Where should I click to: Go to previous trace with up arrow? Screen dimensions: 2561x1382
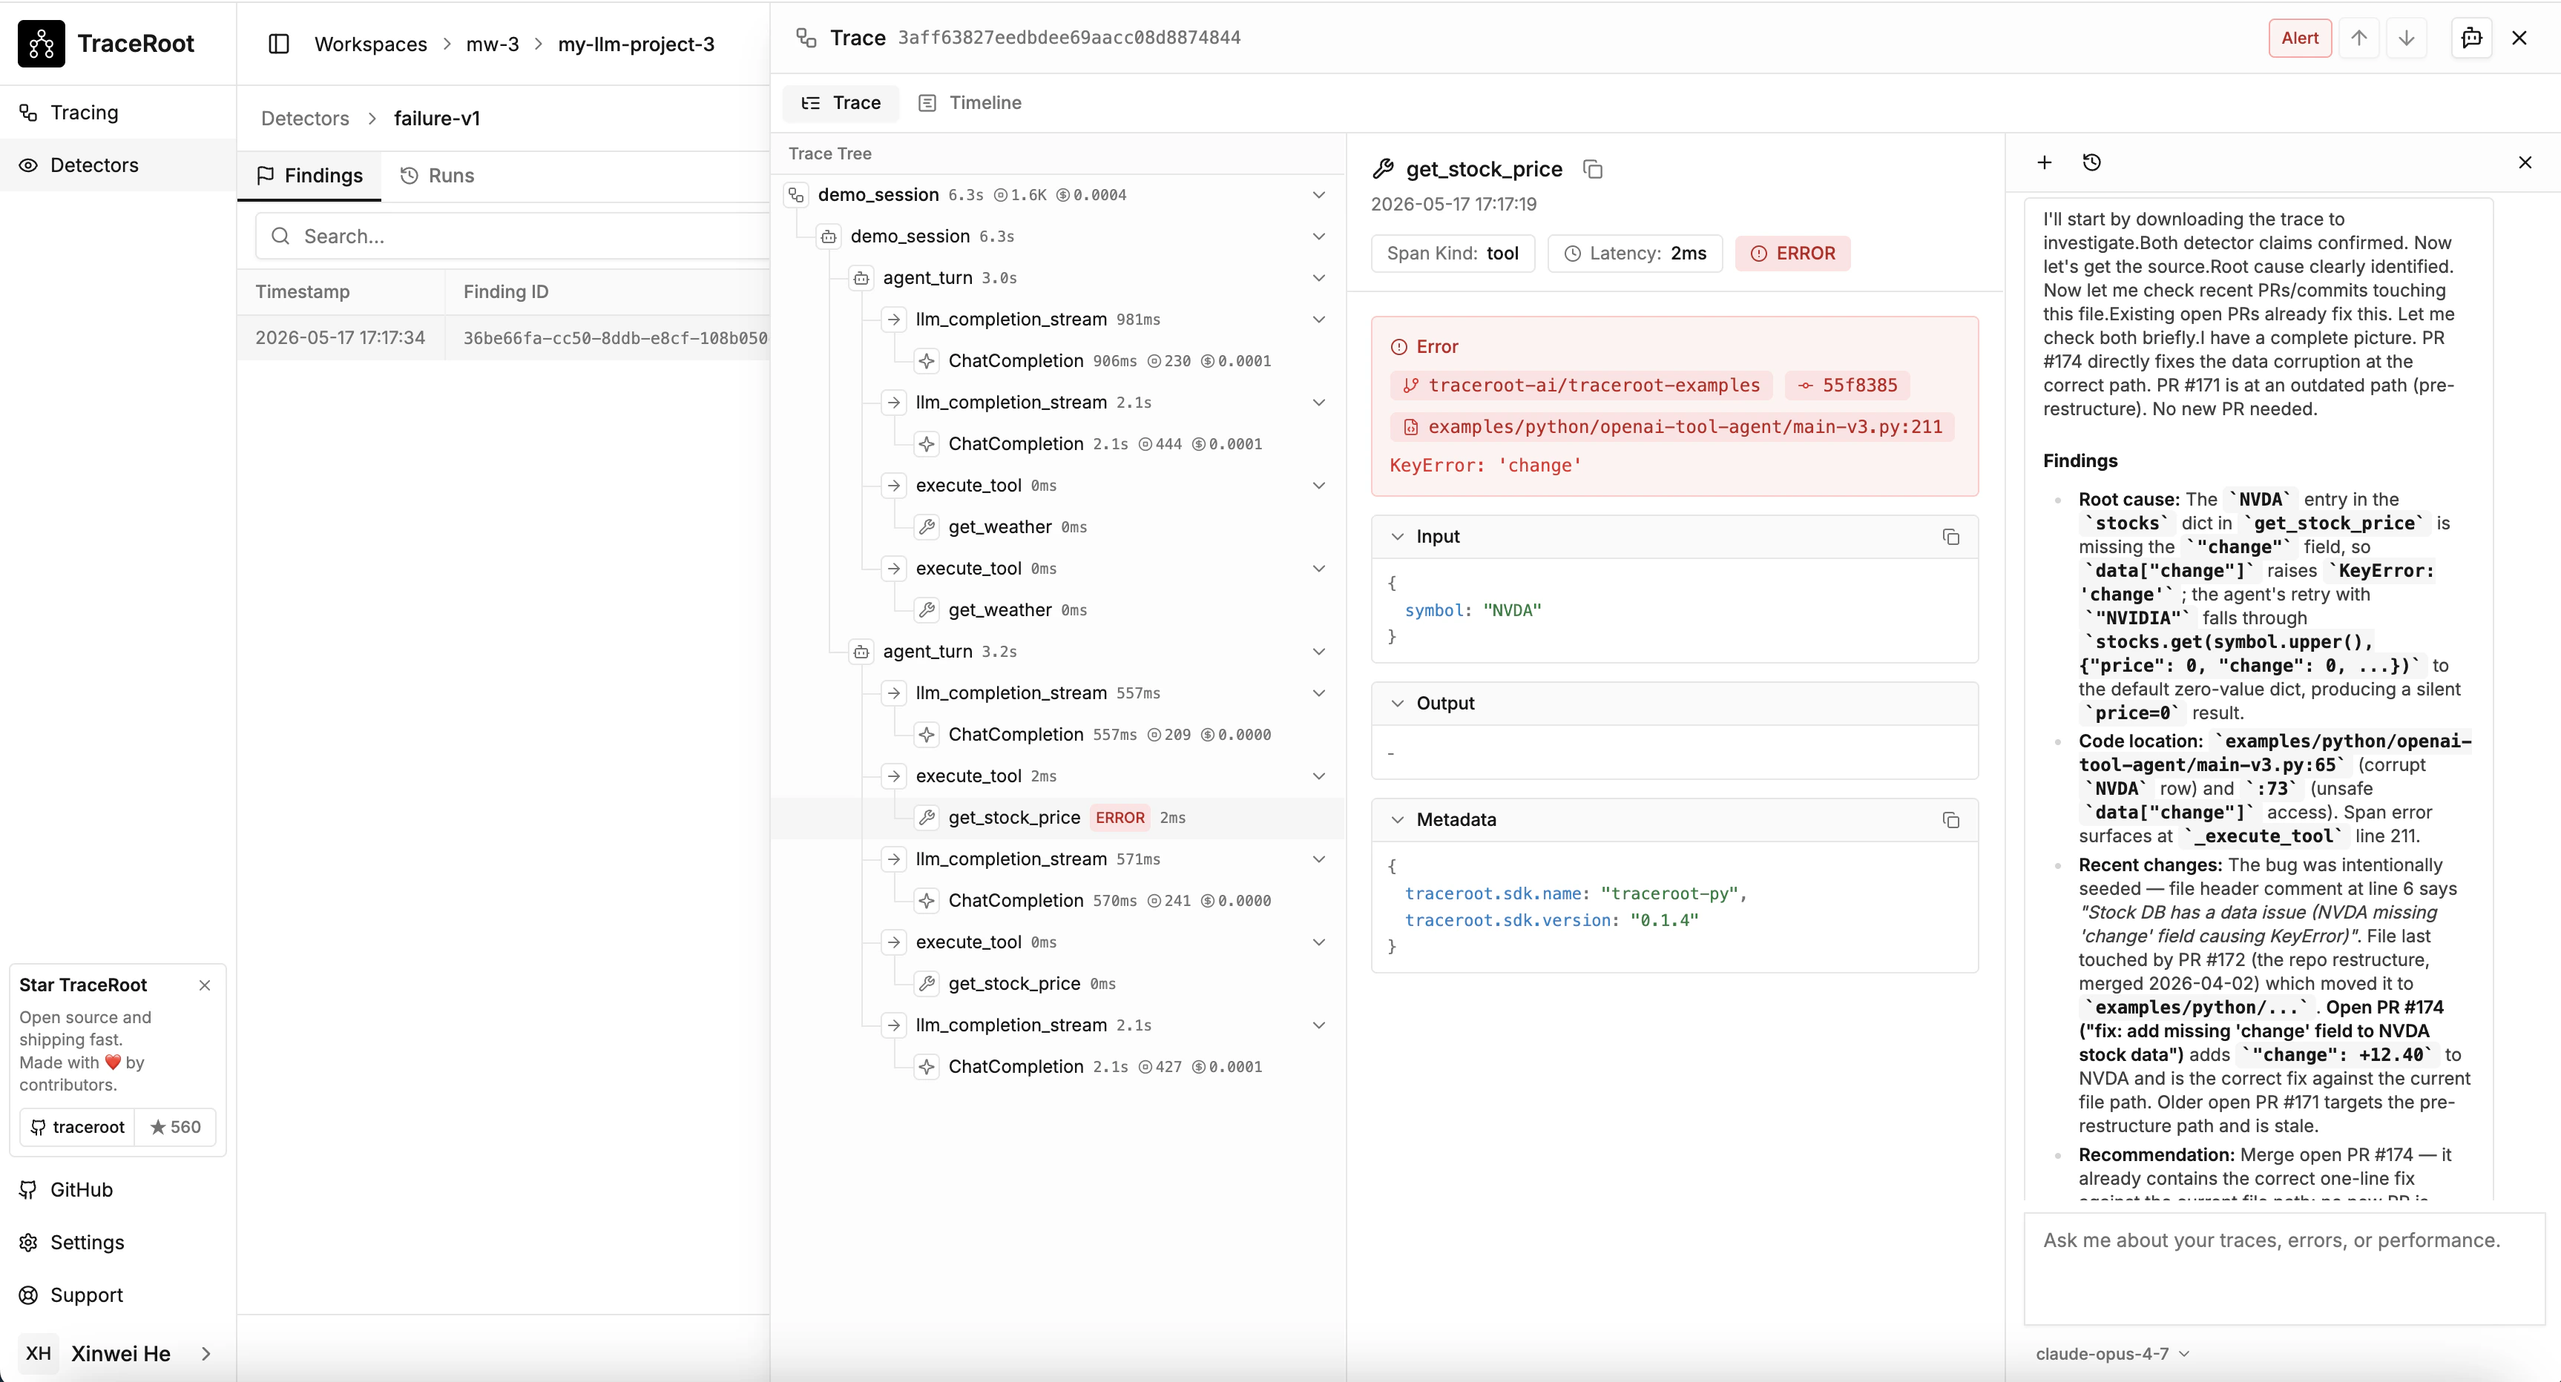click(x=2359, y=38)
